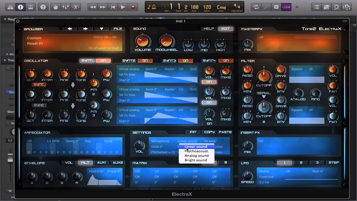Image resolution: width=357 pixels, height=201 pixels.
Task: Click the Browser next preset arrow
Action: coord(86,28)
